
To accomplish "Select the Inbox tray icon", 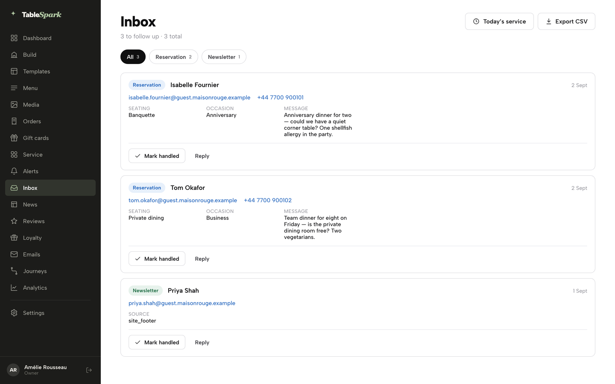I will 14,188.
